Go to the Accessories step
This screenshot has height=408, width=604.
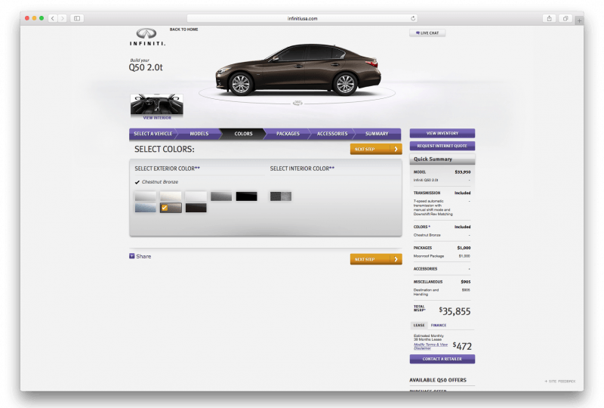pyautogui.click(x=332, y=134)
